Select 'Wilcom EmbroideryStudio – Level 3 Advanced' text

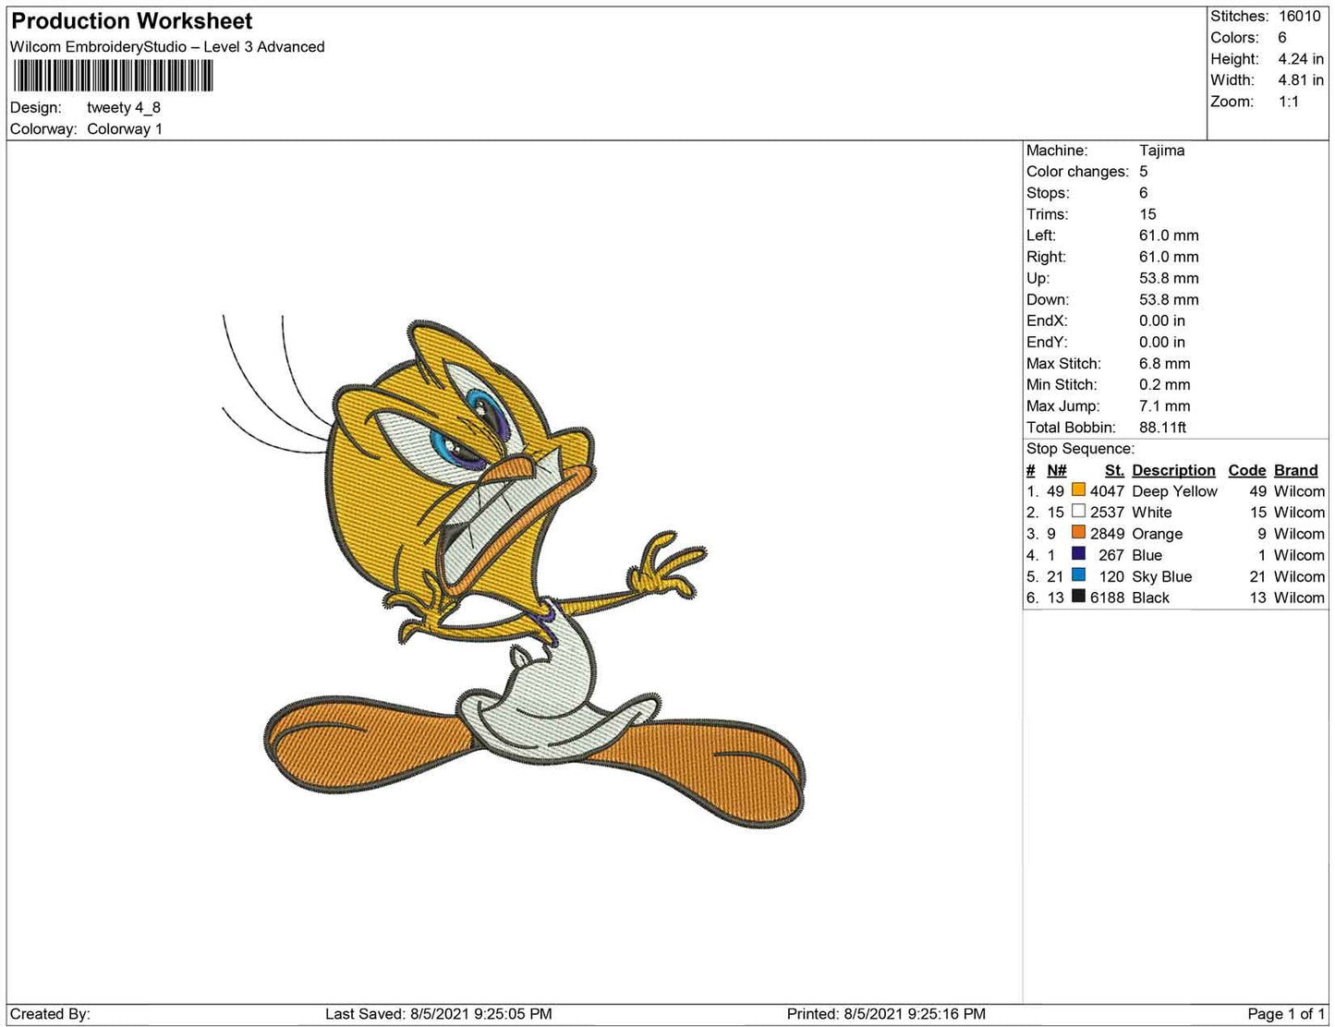point(167,47)
